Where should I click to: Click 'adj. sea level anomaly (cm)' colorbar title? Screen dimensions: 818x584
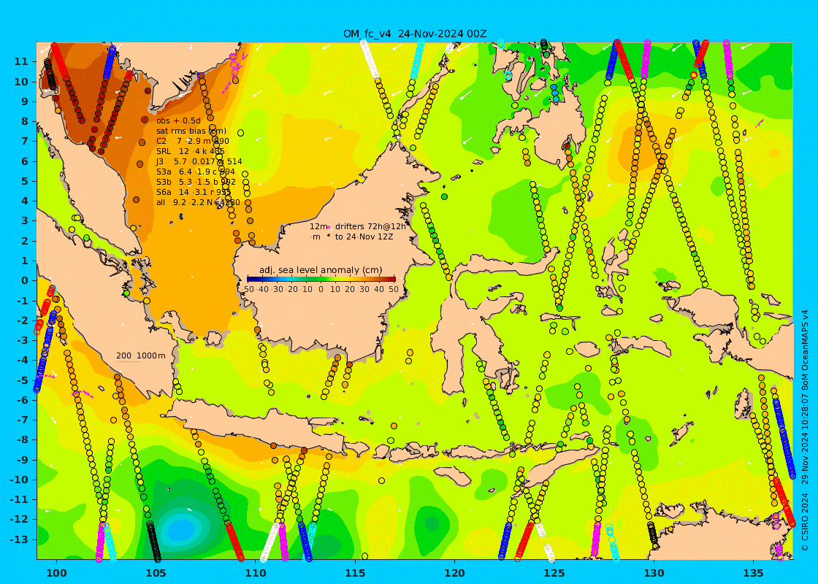point(321,270)
